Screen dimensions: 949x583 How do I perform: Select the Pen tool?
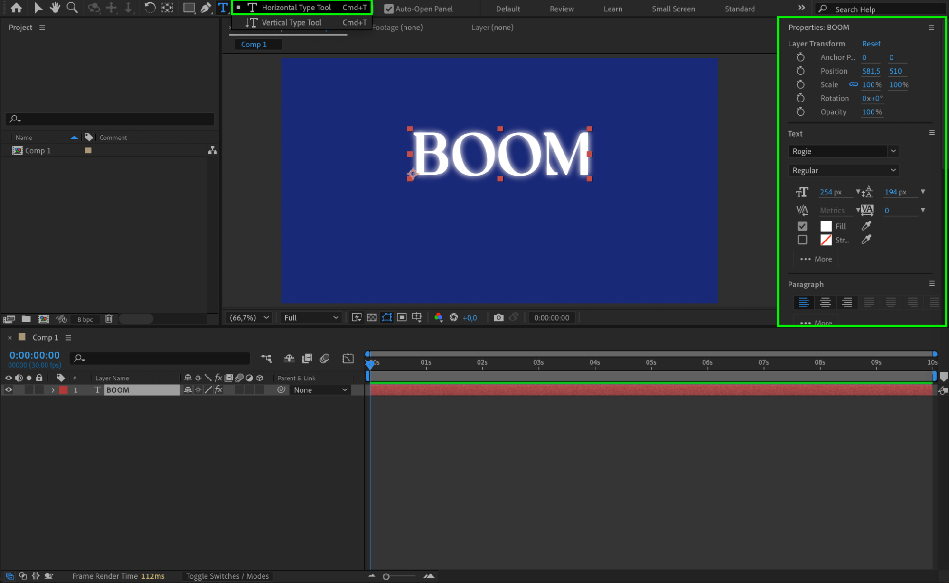pyautogui.click(x=206, y=8)
